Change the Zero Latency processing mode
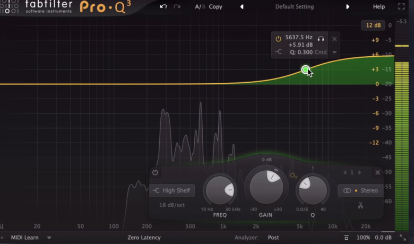The width and height of the screenshot is (414, 244). coord(144,238)
